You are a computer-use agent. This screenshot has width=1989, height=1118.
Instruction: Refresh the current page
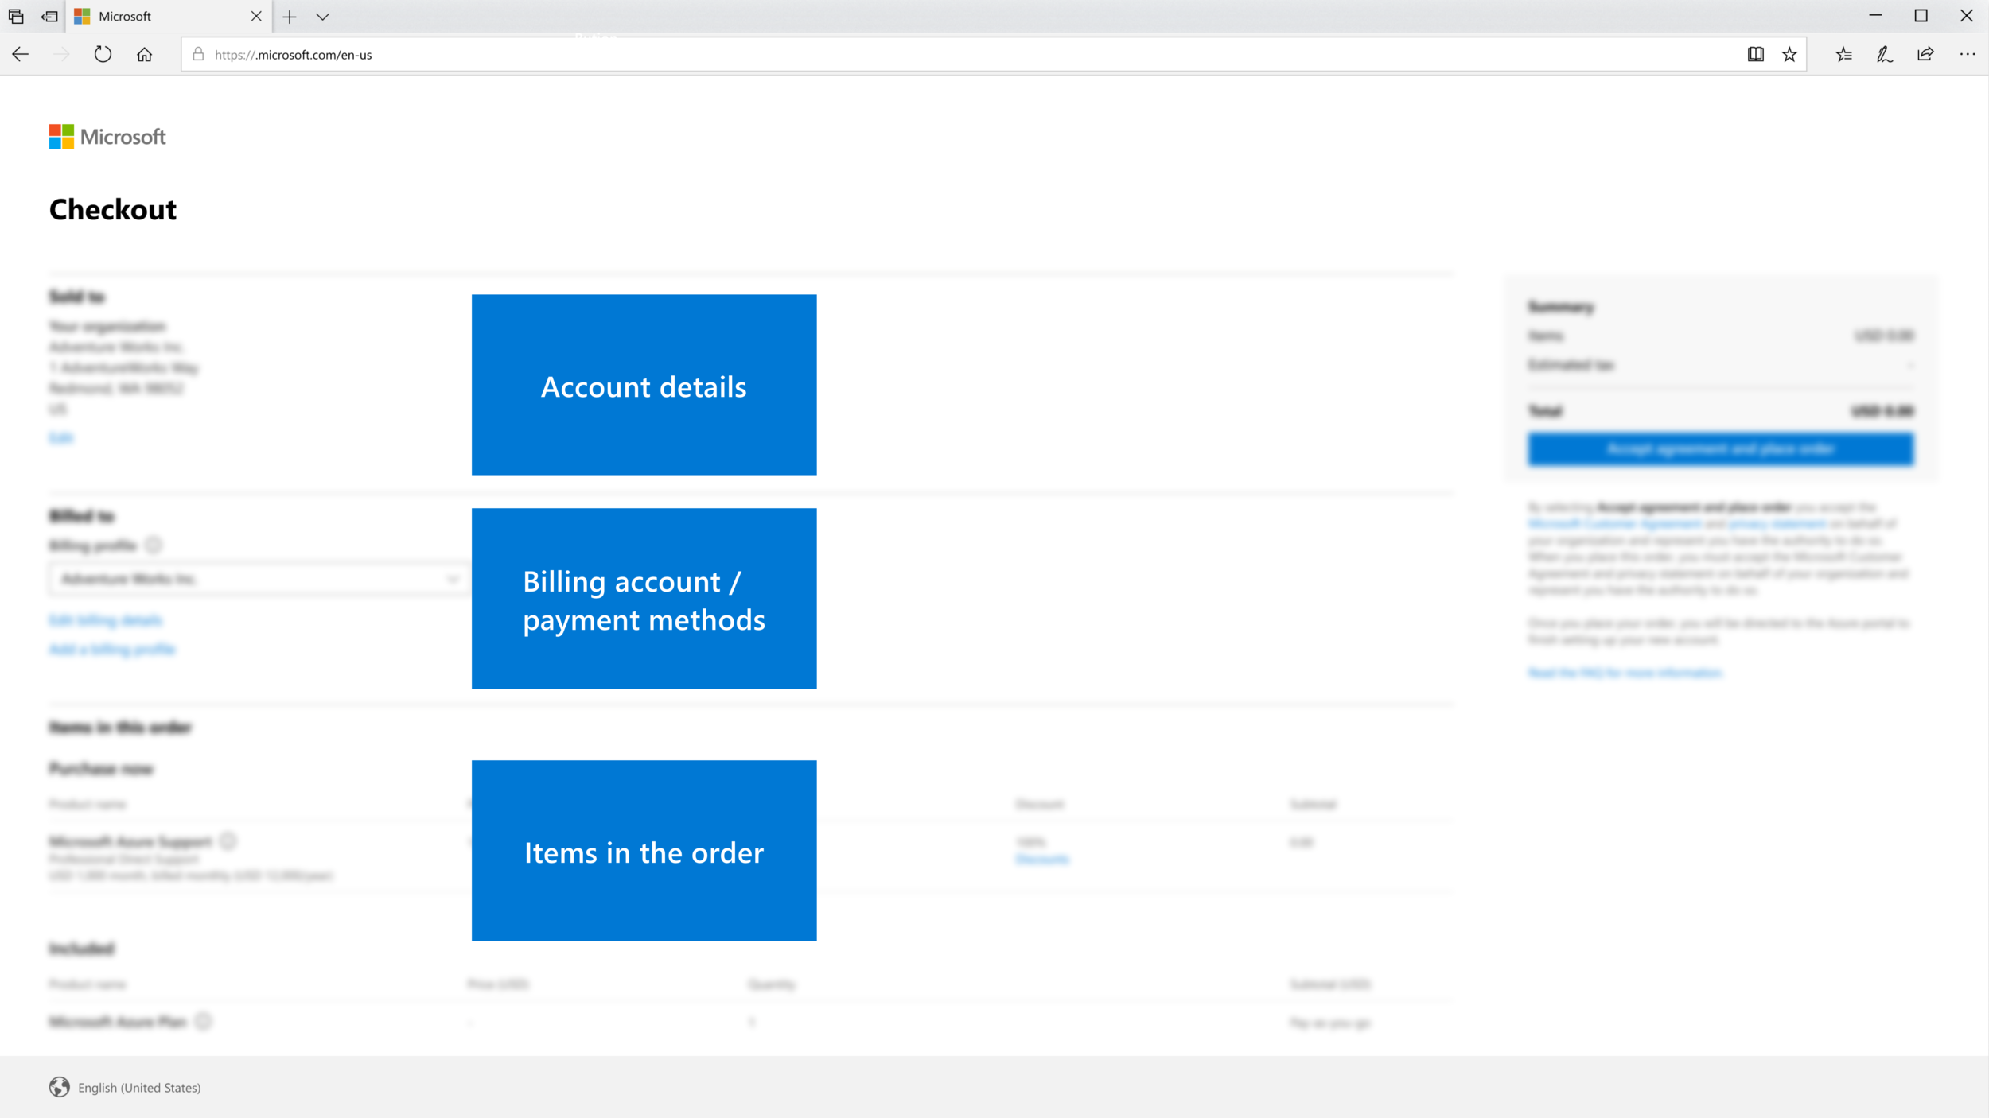[103, 54]
